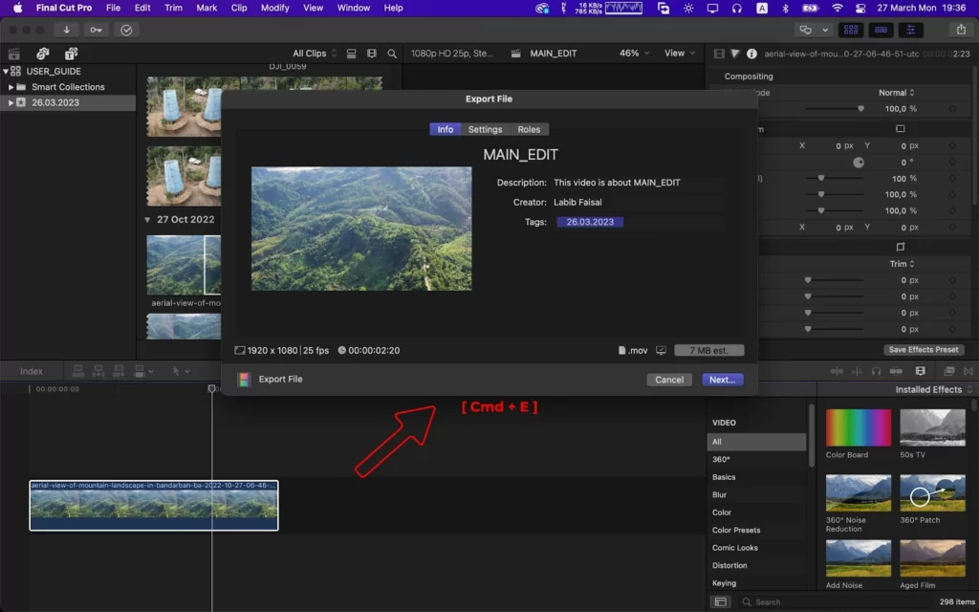Click the Transform on-screen controls icon
The image size is (979, 612).
tap(900, 129)
